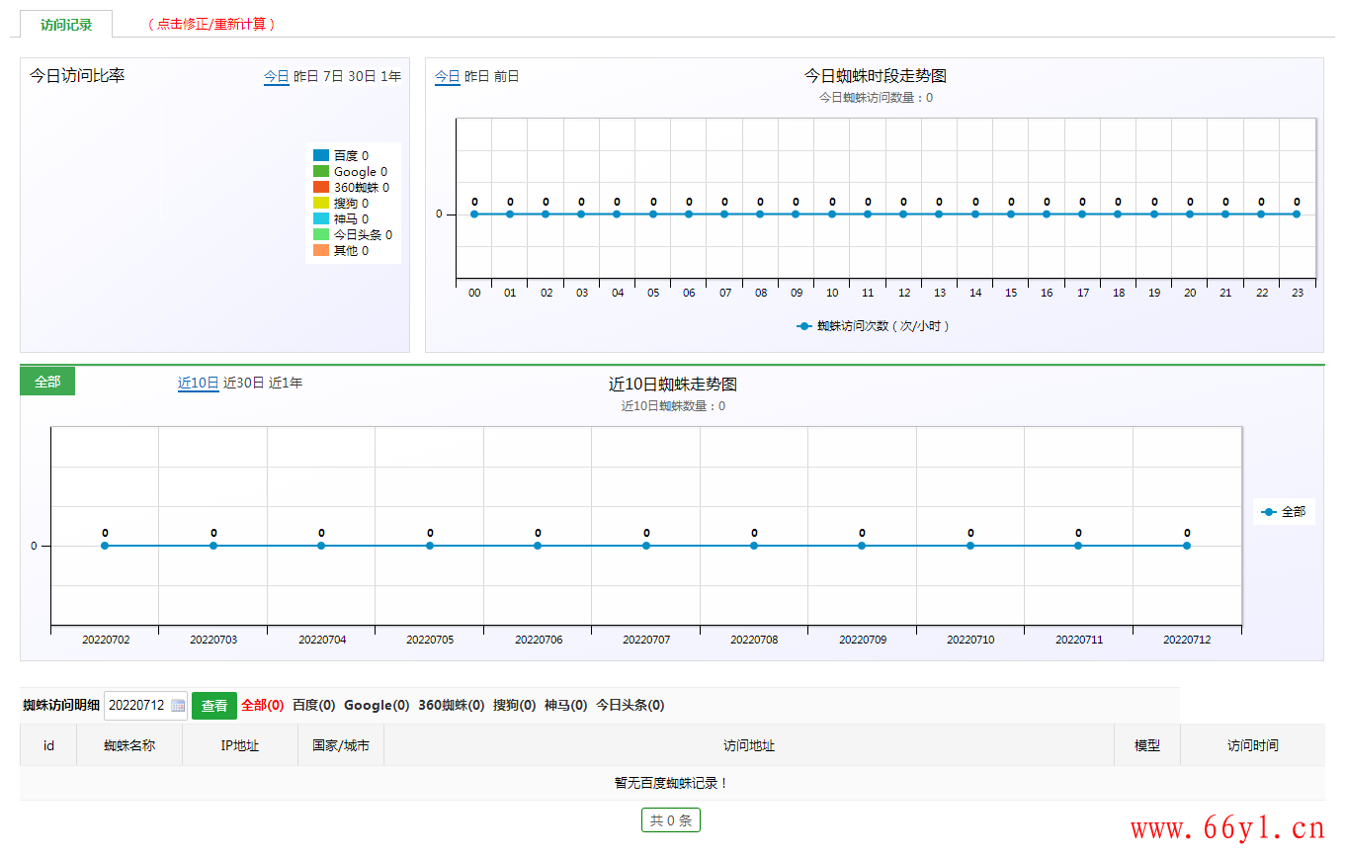Focus the 20220712 date input field
Image resolution: width=1345 pixels, height=859 pixels.
146,706
